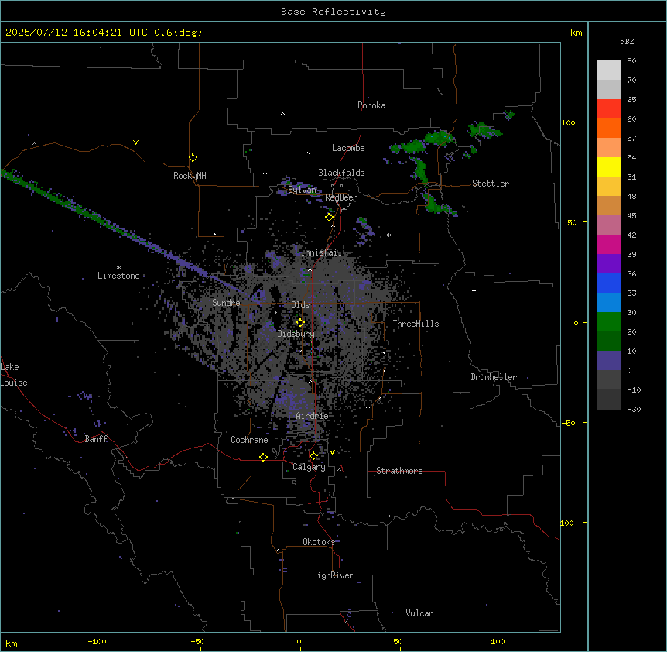Click the Olds town label

(300, 305)
